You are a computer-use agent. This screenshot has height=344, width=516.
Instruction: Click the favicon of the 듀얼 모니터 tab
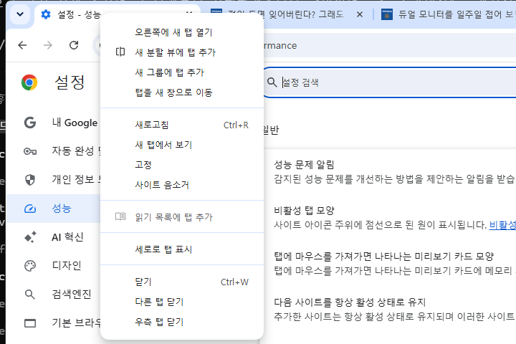387,14
